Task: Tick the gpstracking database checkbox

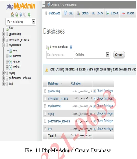Action: pyautogui.click(x=45, y=91)
